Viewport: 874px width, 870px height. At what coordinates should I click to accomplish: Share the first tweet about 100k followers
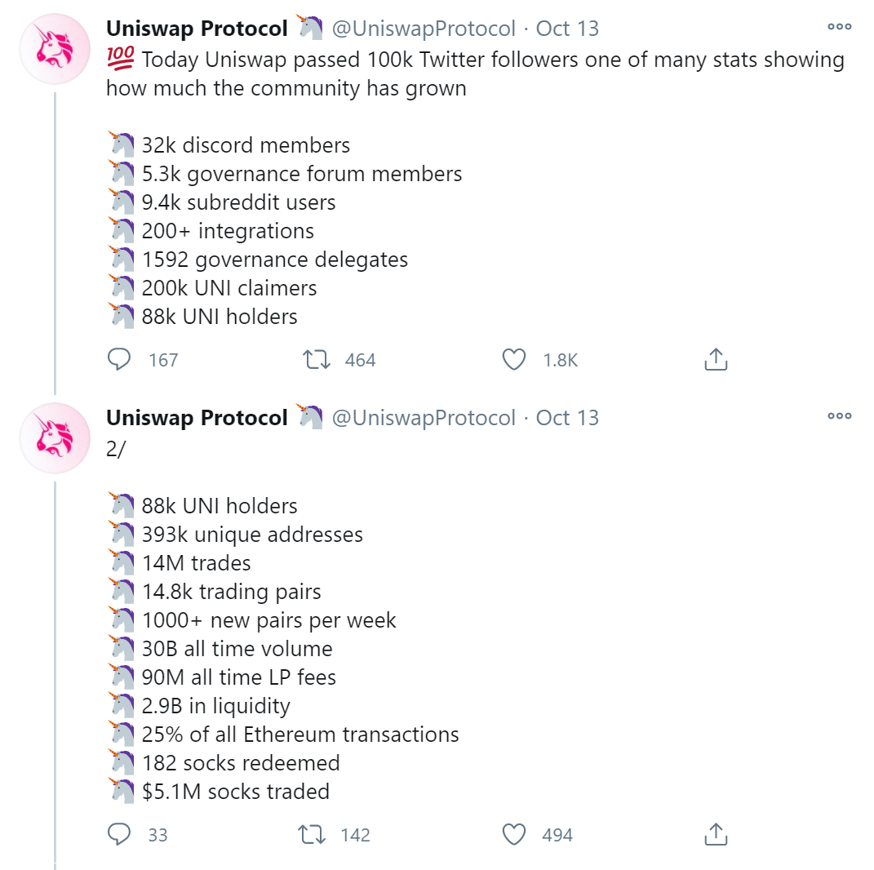716,359
